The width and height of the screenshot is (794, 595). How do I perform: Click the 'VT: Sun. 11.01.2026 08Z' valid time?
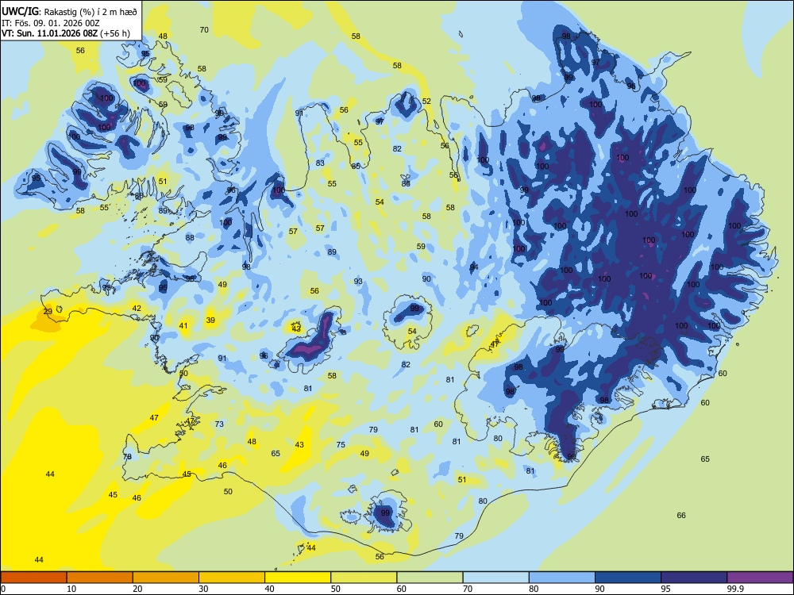tap(50, 34)
